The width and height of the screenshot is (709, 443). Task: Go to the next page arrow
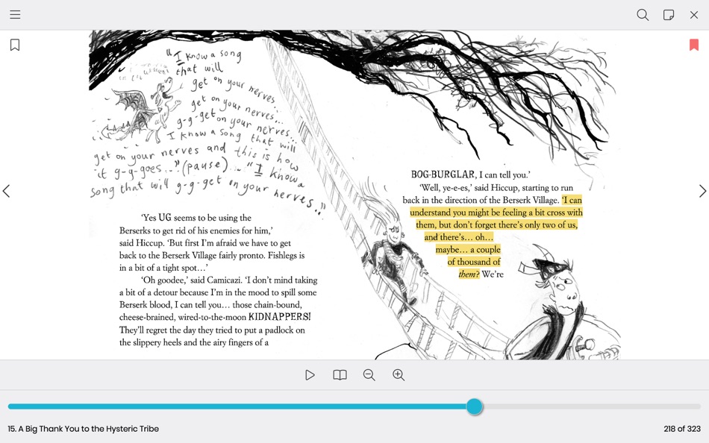coord(702,191)
